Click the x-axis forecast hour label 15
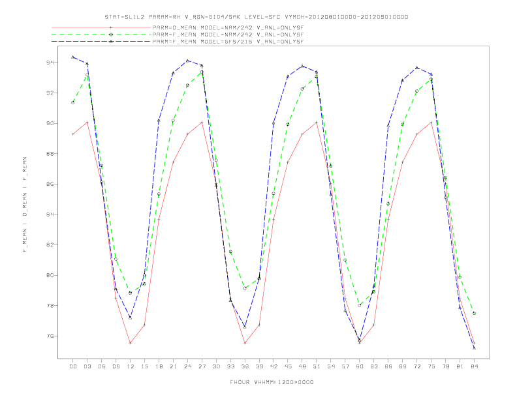This screenshot has width=517, height=399. pyautogui.click(x=144, y=366)
